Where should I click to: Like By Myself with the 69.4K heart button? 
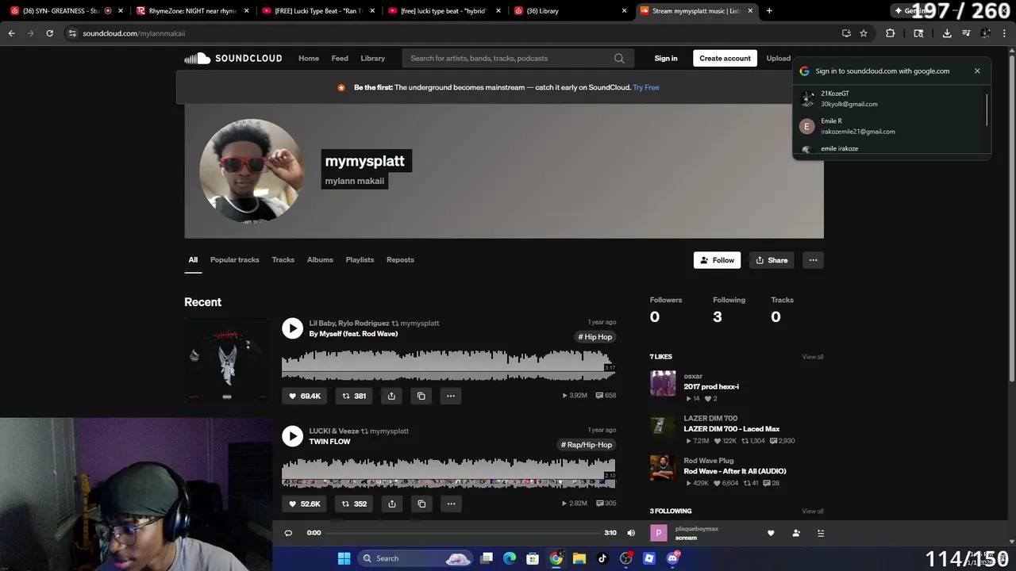tap(305, 396)
